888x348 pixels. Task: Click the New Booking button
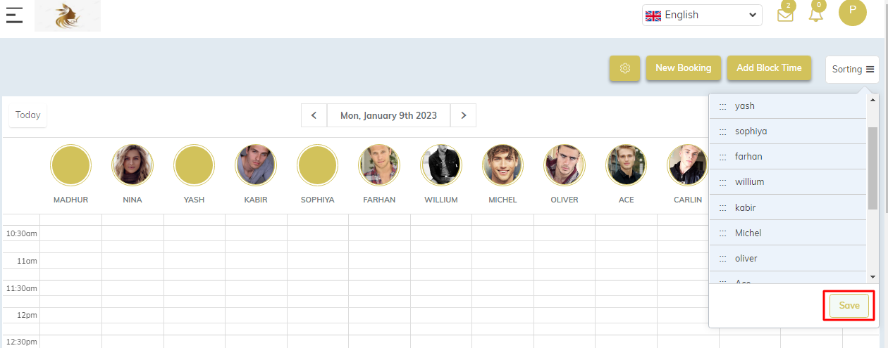(683, 68)
